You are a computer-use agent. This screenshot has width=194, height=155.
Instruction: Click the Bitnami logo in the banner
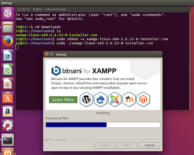coord(56,71)
